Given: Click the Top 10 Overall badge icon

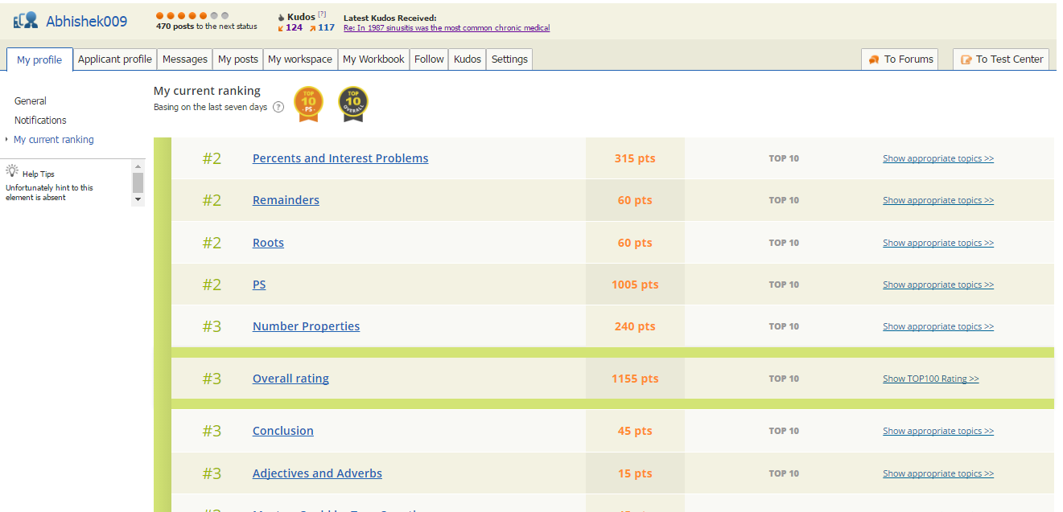Looking at the screenshot, I should point(352,103).
